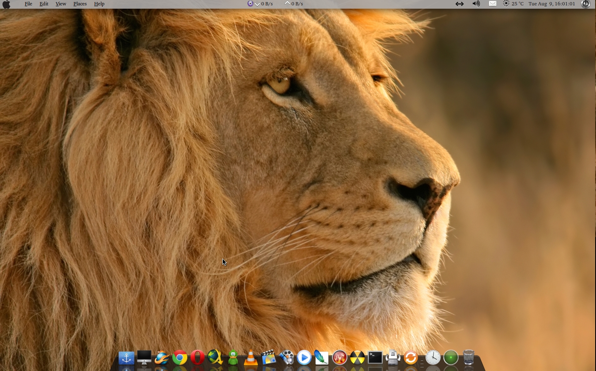Start VLC media player from dock
This screenshot has width=596, height=371.
(x=250, y=358)
